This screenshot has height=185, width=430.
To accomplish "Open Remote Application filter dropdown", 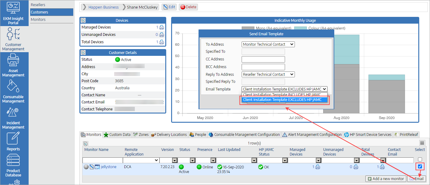I will pyautogui.click(x=141, y=160).
